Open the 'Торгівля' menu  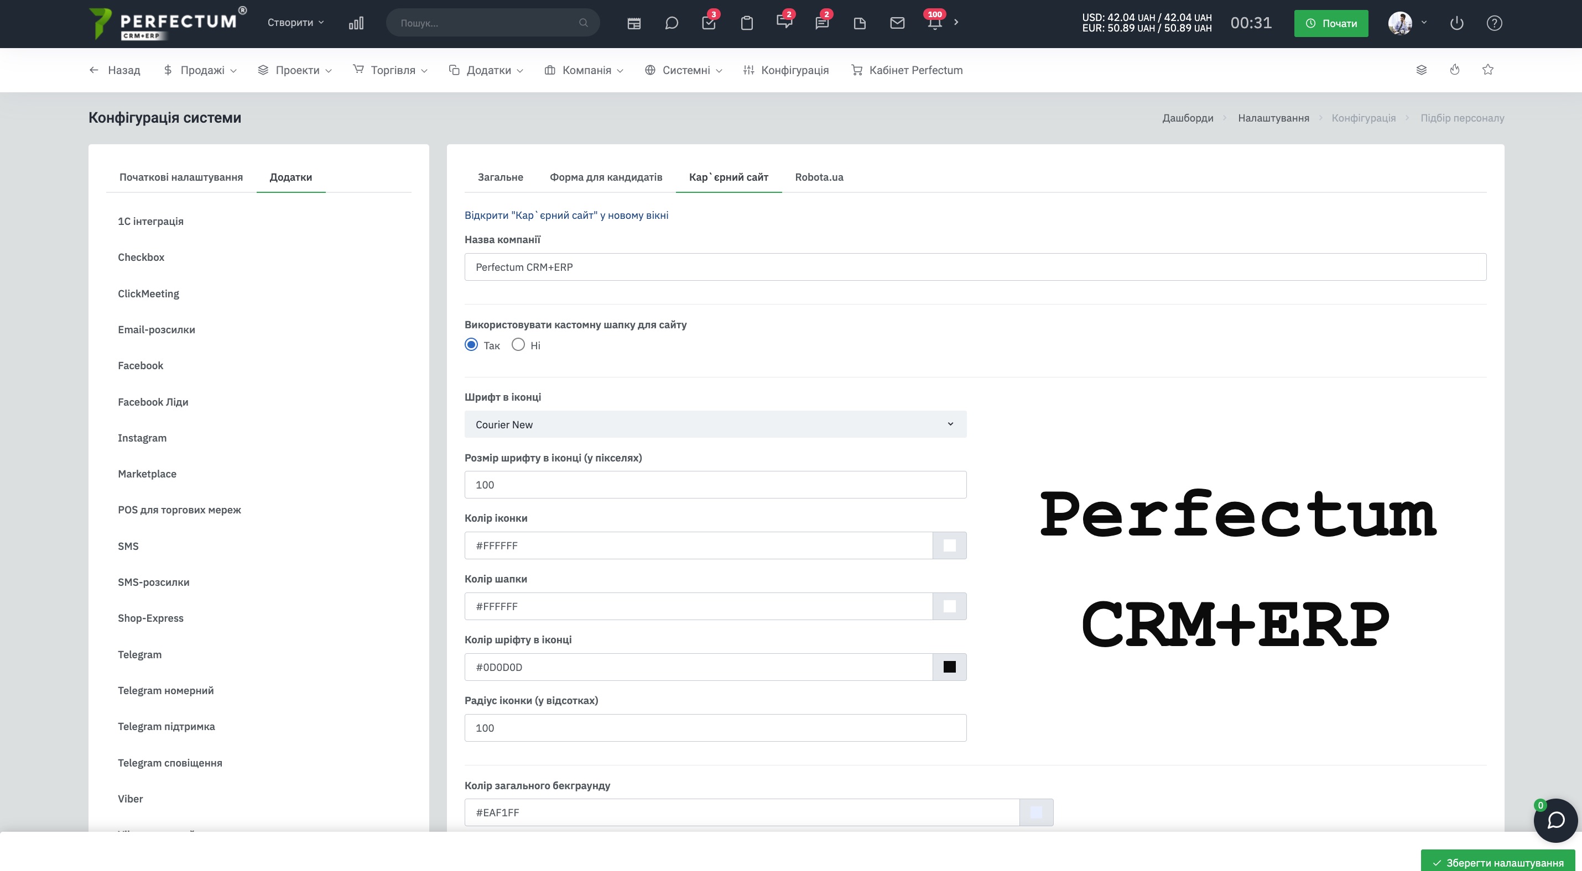coord(390,70)
